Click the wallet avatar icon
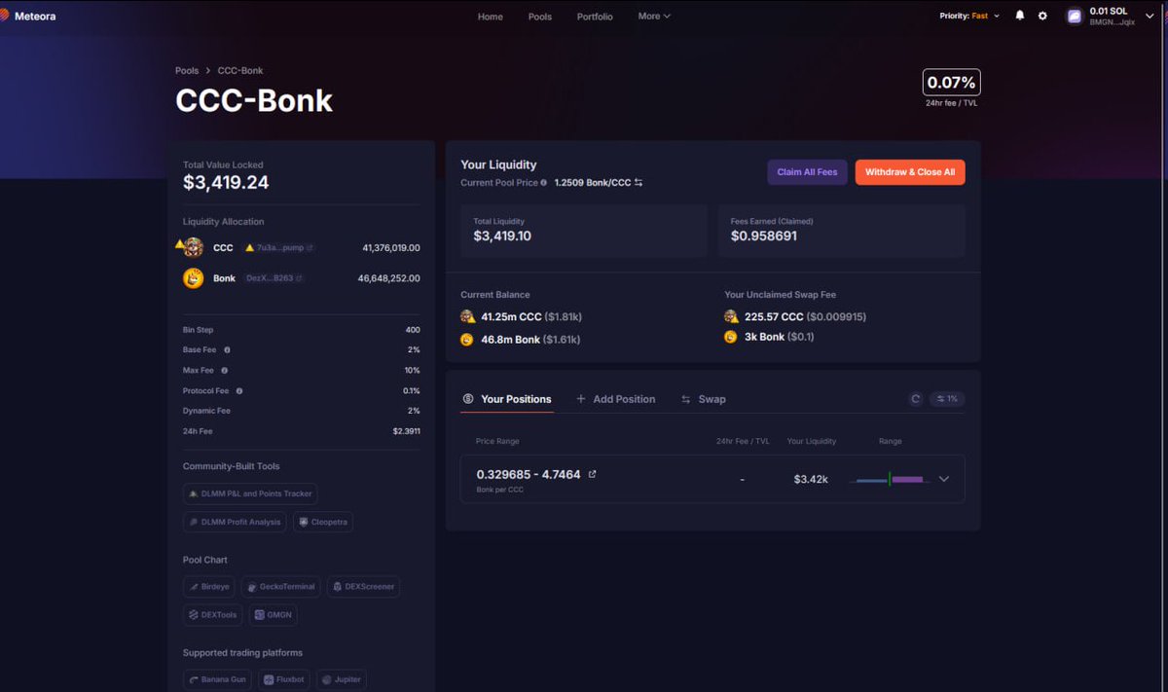This screenshot has height=692, width=1168. pos(1075,16)
